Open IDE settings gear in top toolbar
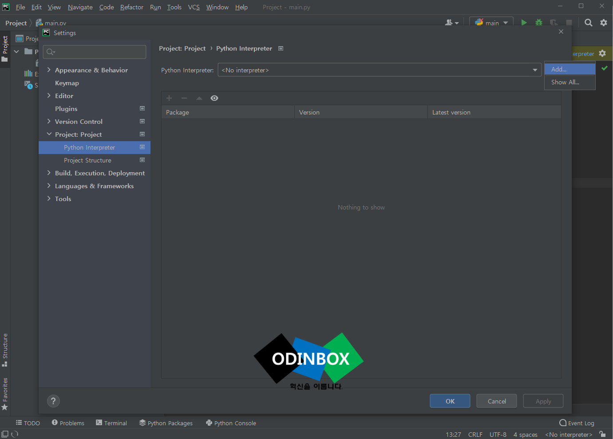This screenshot has height=439, width=613. (x=604, y=23)
